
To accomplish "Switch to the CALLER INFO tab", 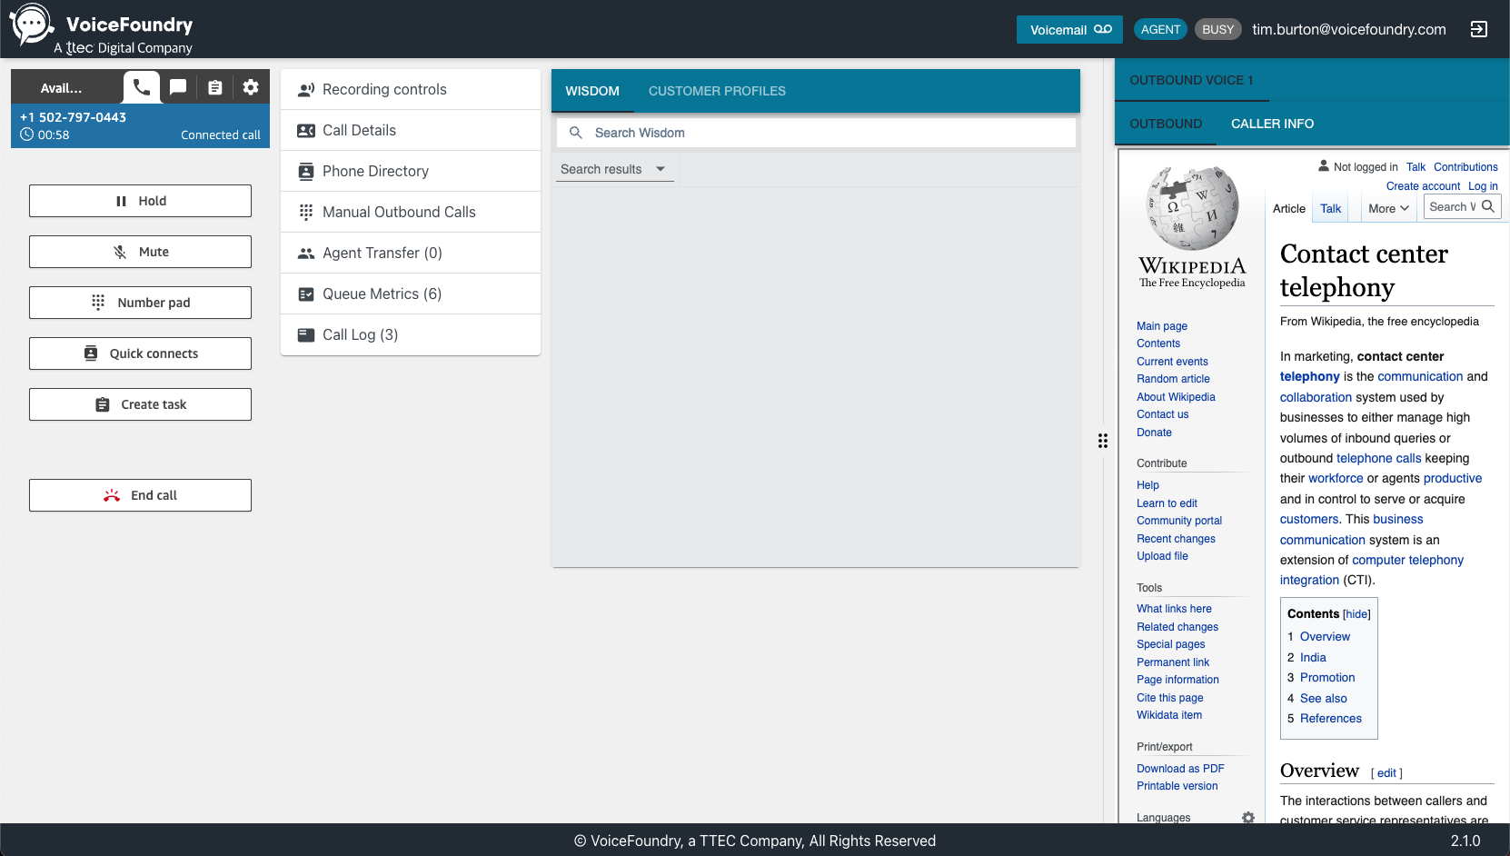I will (1272, 124).
